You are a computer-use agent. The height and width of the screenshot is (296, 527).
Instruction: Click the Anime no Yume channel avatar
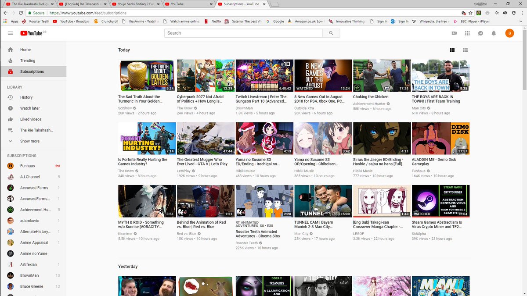click(11, 253)
